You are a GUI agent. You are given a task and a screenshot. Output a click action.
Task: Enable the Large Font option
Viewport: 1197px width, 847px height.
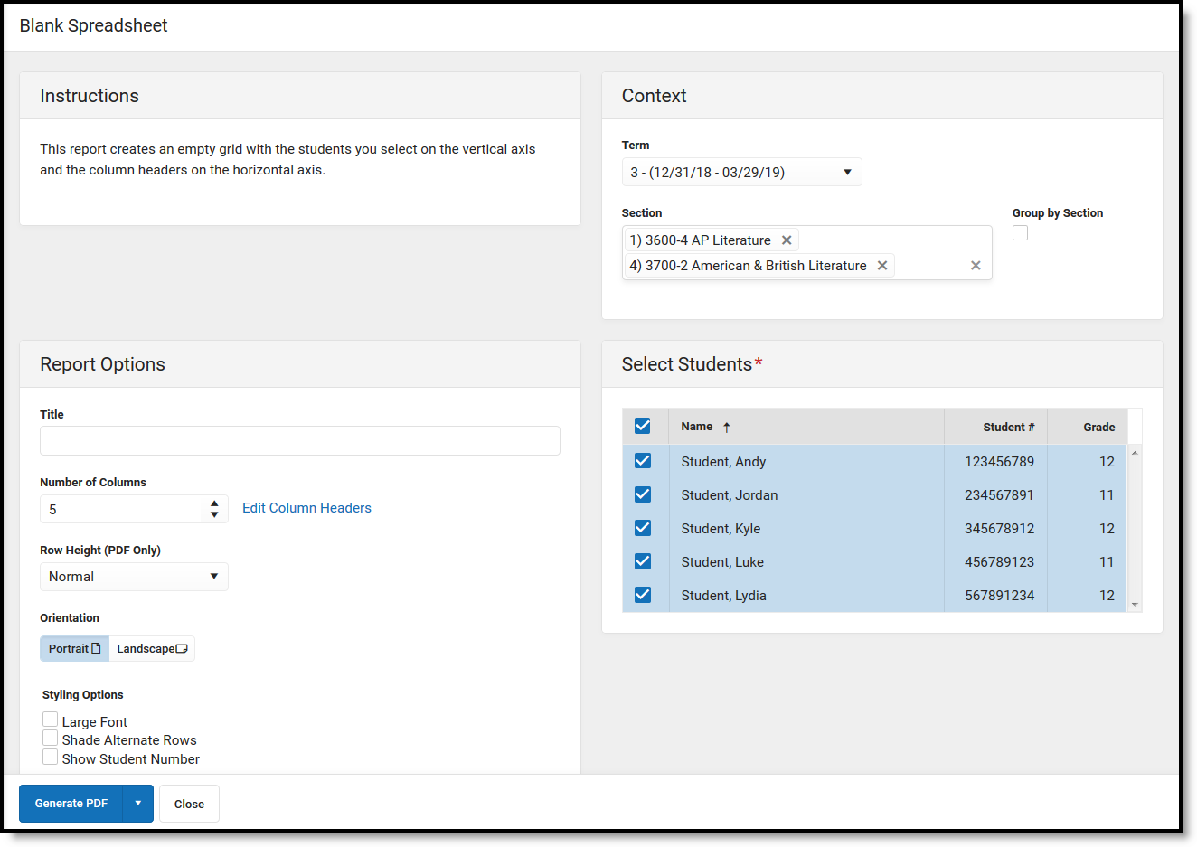51,720
